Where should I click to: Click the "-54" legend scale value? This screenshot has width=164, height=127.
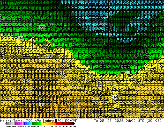pos(8,126)
